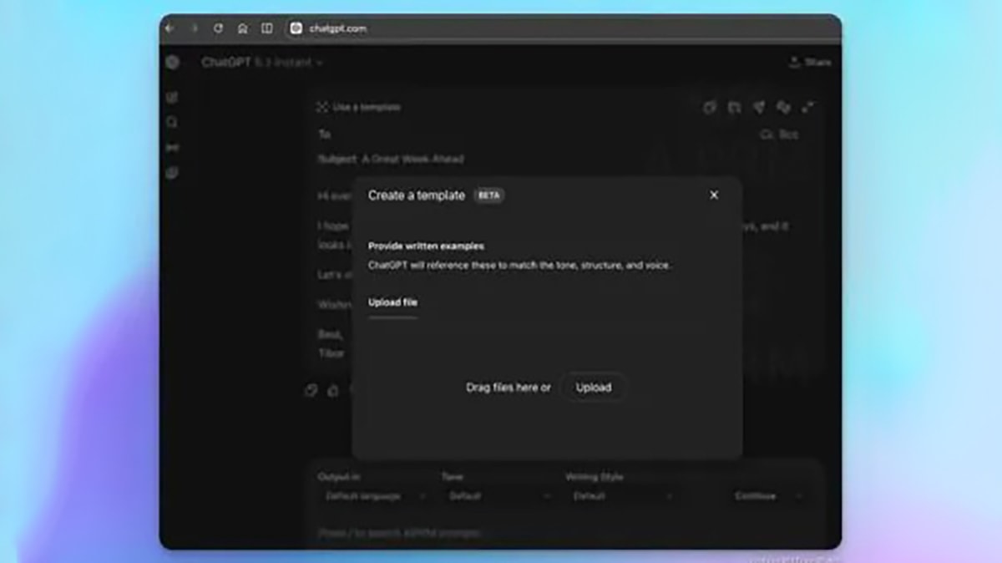The image size is (1002, 563).
Task: Expand the Tone dropdown
Action: point(497,496)
